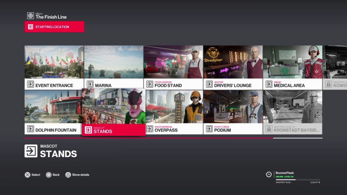Click the entry icon on Food Stand tile

(x=149, y=84)
